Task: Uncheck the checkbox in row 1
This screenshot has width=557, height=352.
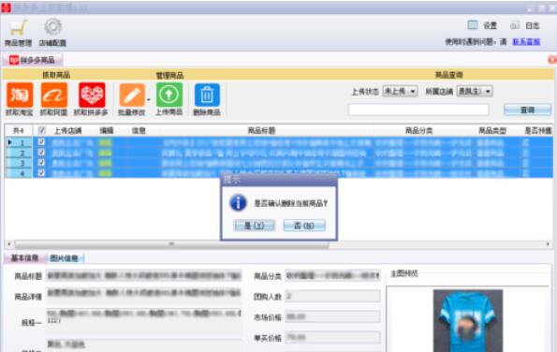Action: (x=41, y=142)
